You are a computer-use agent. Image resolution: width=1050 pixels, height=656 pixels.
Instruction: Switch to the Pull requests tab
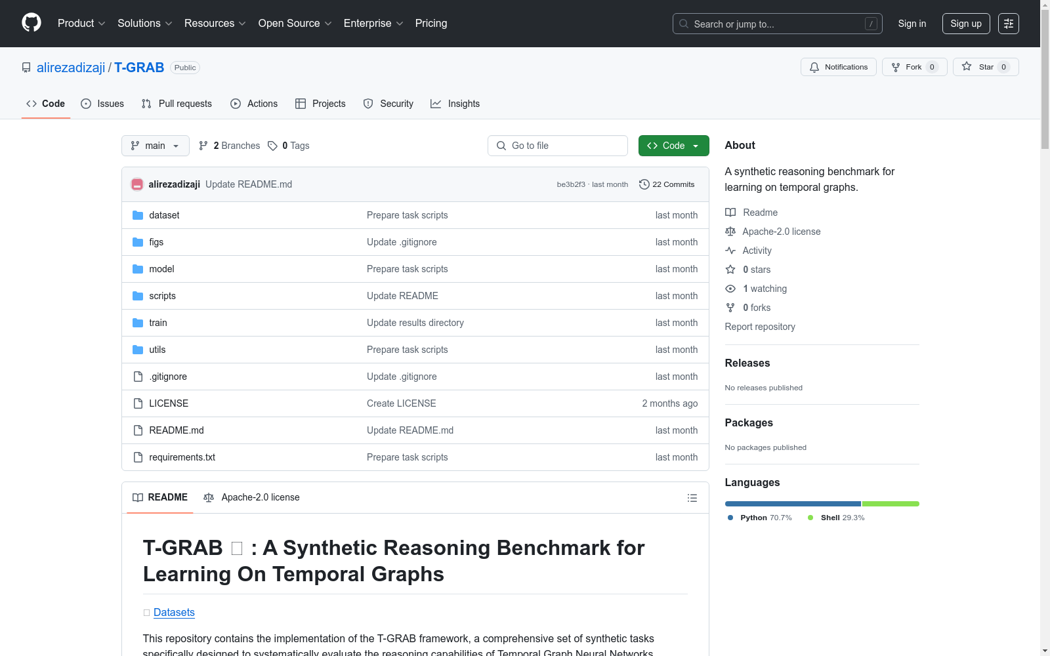[x=177, y=104]
